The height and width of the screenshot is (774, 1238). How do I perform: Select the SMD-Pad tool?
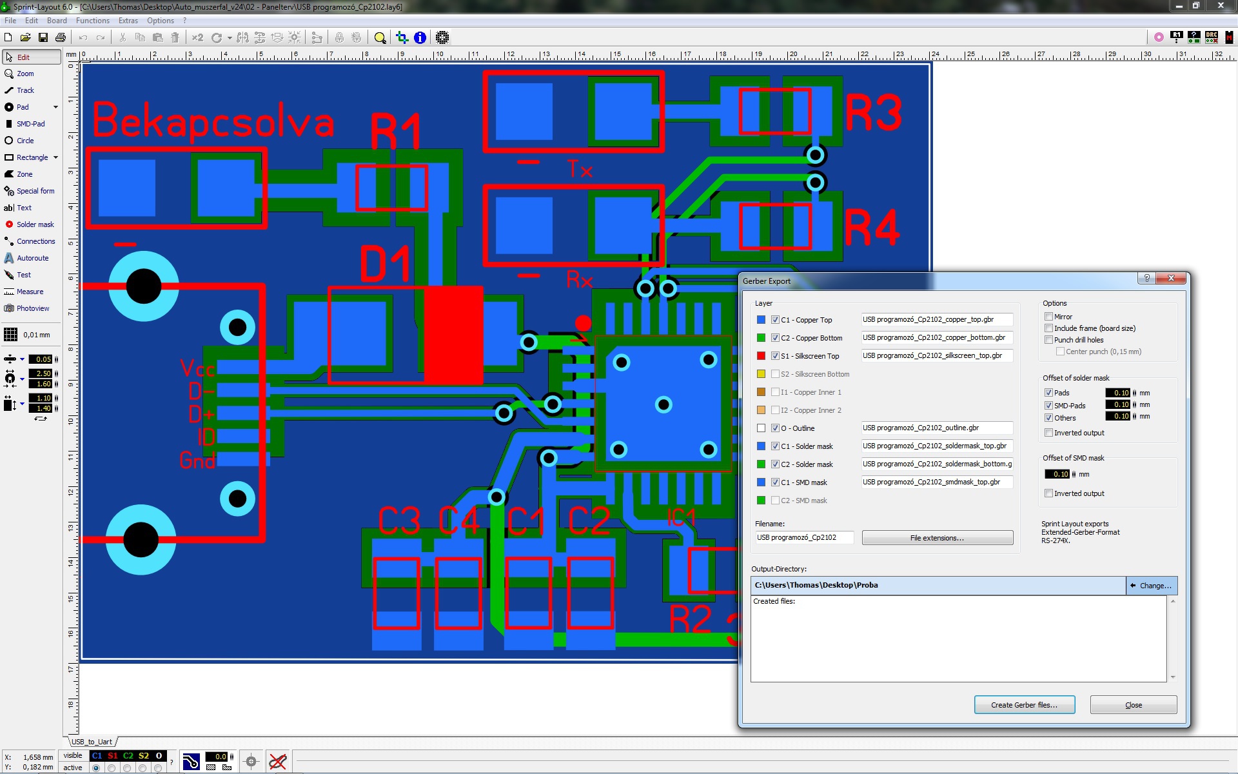pos(30,124)
